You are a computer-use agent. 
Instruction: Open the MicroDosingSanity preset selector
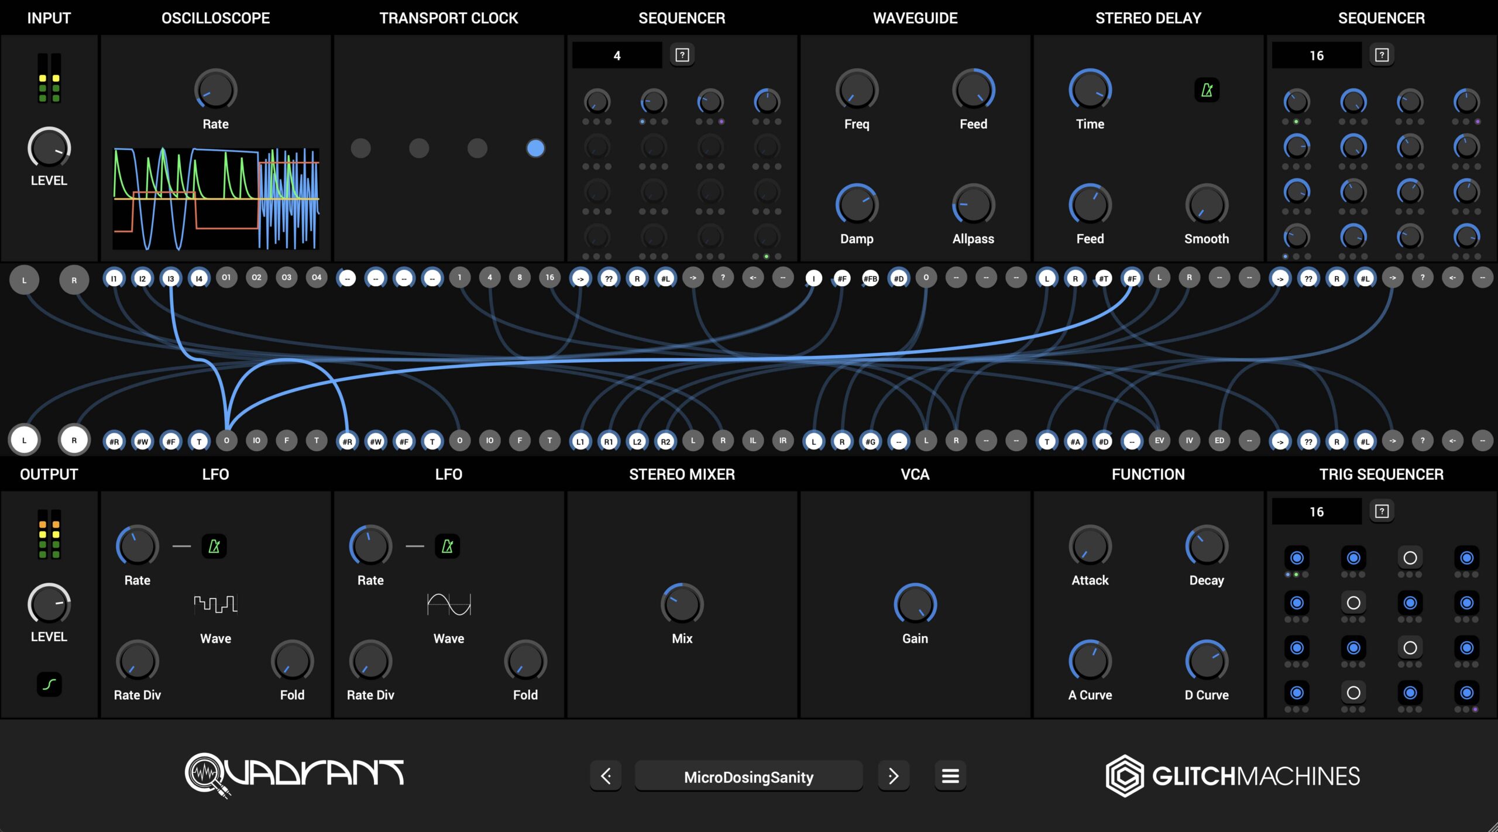click(748, 777)
